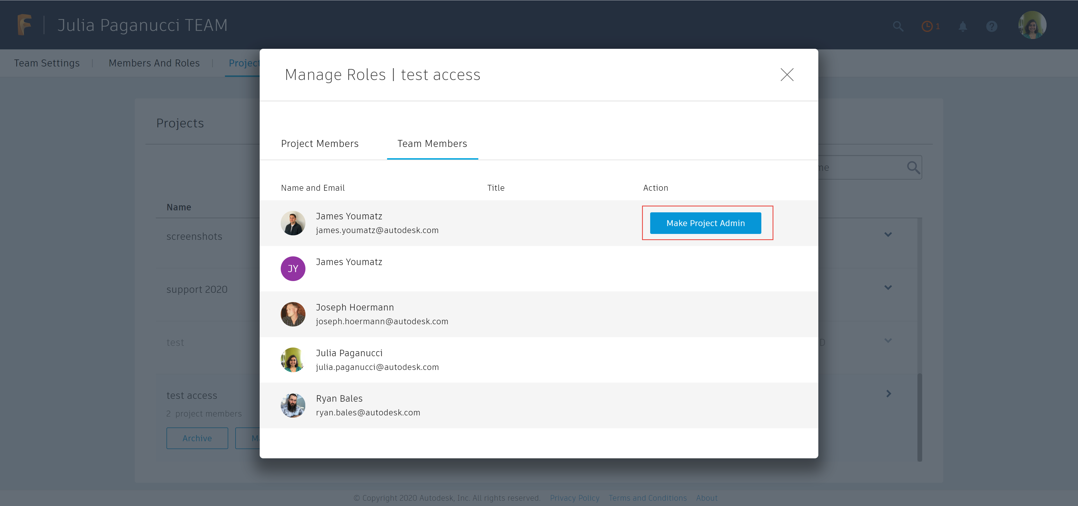Click Make Project Admin for James Youmatz
1078x506 pixels.
tap(705, 223)
